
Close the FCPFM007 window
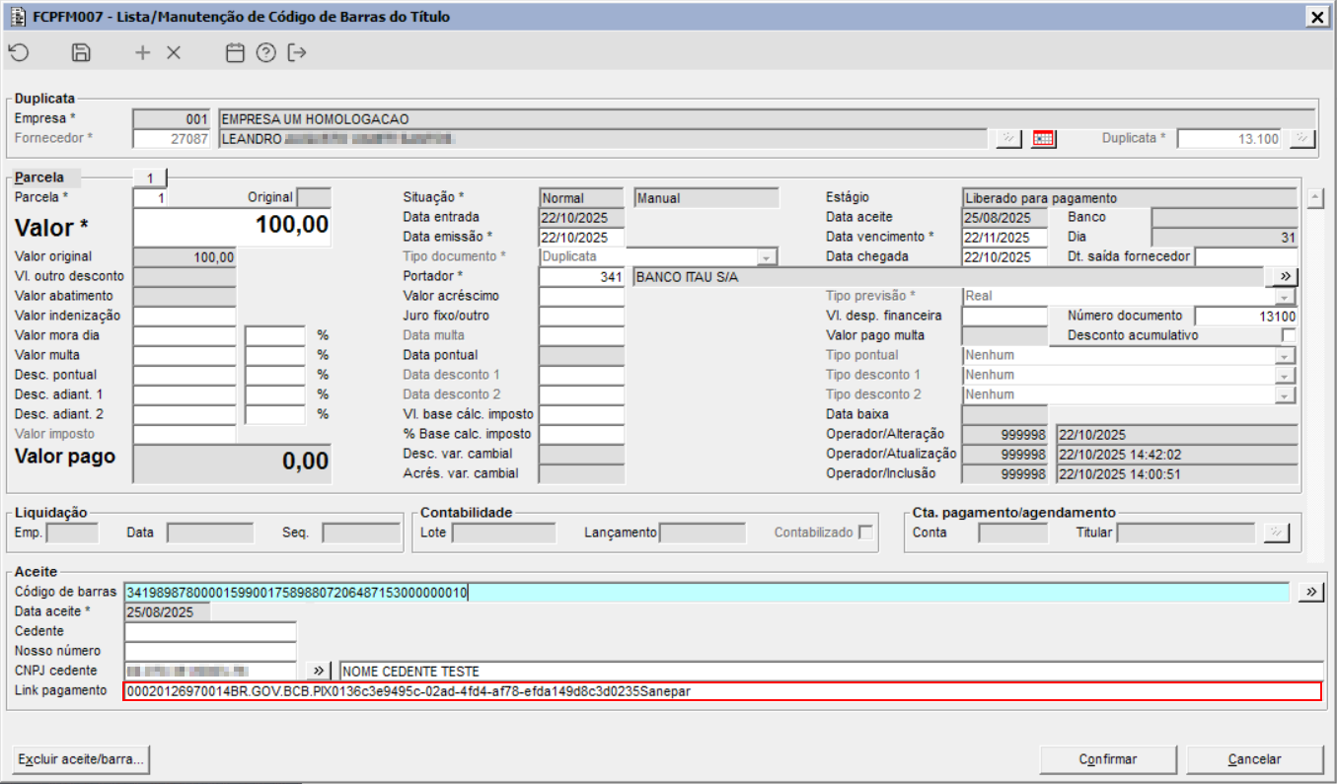1315,17
